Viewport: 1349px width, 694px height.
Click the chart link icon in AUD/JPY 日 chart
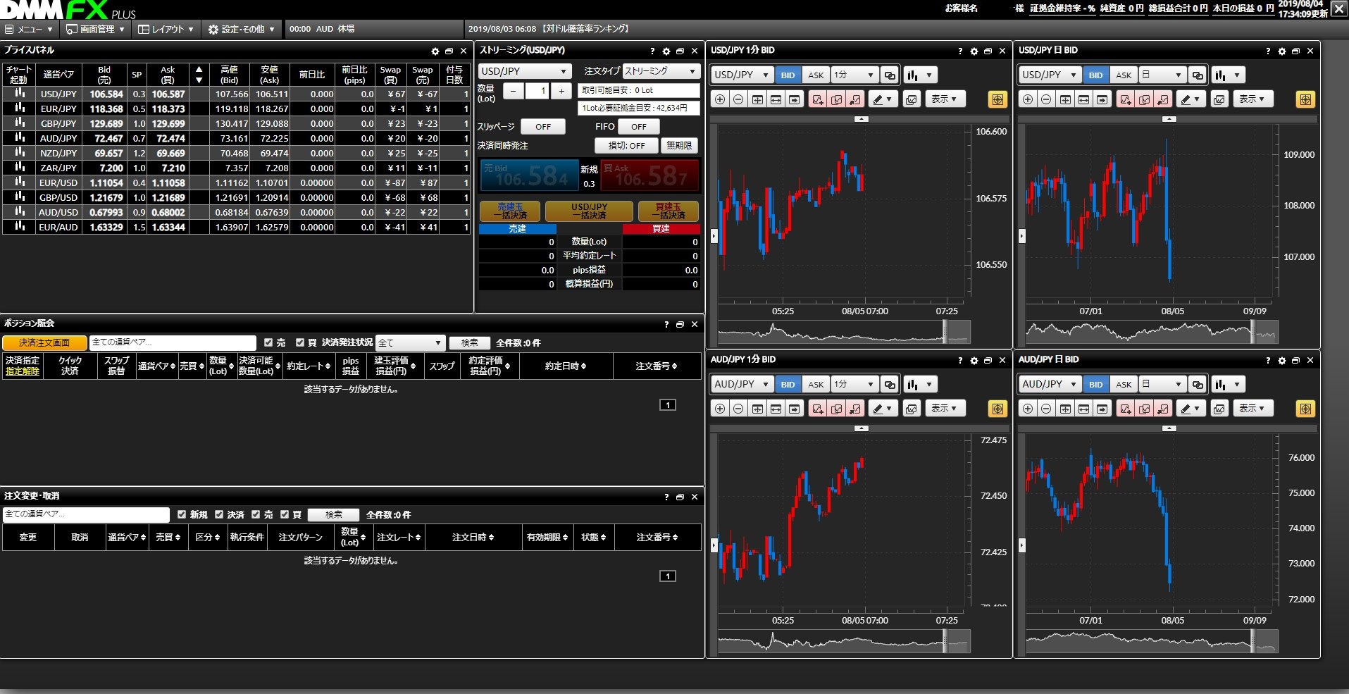point(1197,385)
